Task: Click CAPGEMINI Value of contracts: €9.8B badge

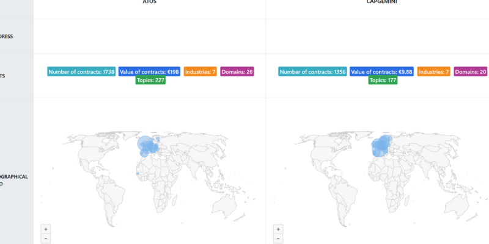Action: pos(381,71)
